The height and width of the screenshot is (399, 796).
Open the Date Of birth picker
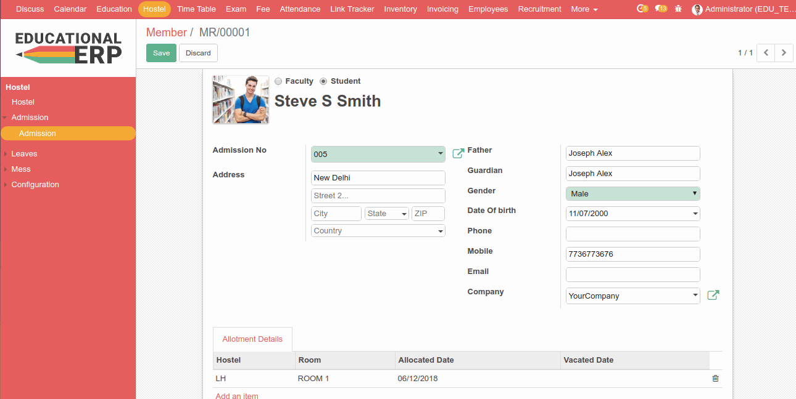click(x=632, y=214)
